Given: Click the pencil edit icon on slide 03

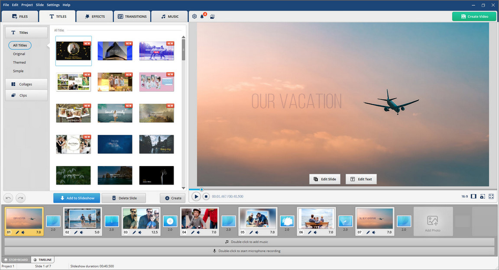Looking at the screenshot, I should (134, 232).
